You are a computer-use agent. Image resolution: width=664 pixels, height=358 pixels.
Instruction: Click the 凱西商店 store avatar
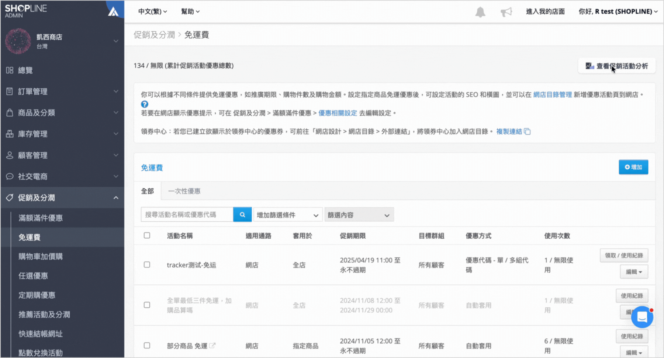tap(18, 41)
